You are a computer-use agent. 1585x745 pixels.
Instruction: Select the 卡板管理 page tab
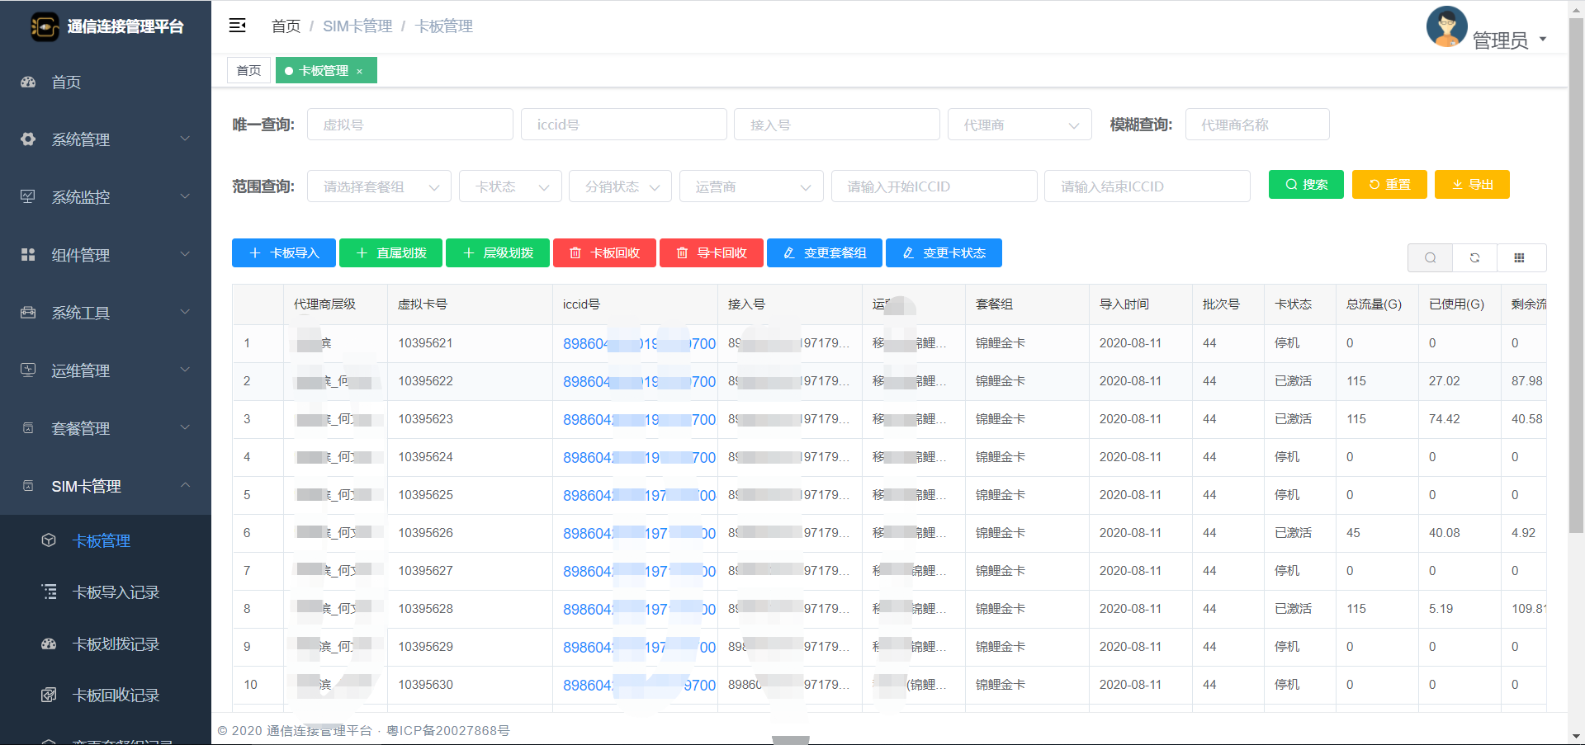point(326,70)
